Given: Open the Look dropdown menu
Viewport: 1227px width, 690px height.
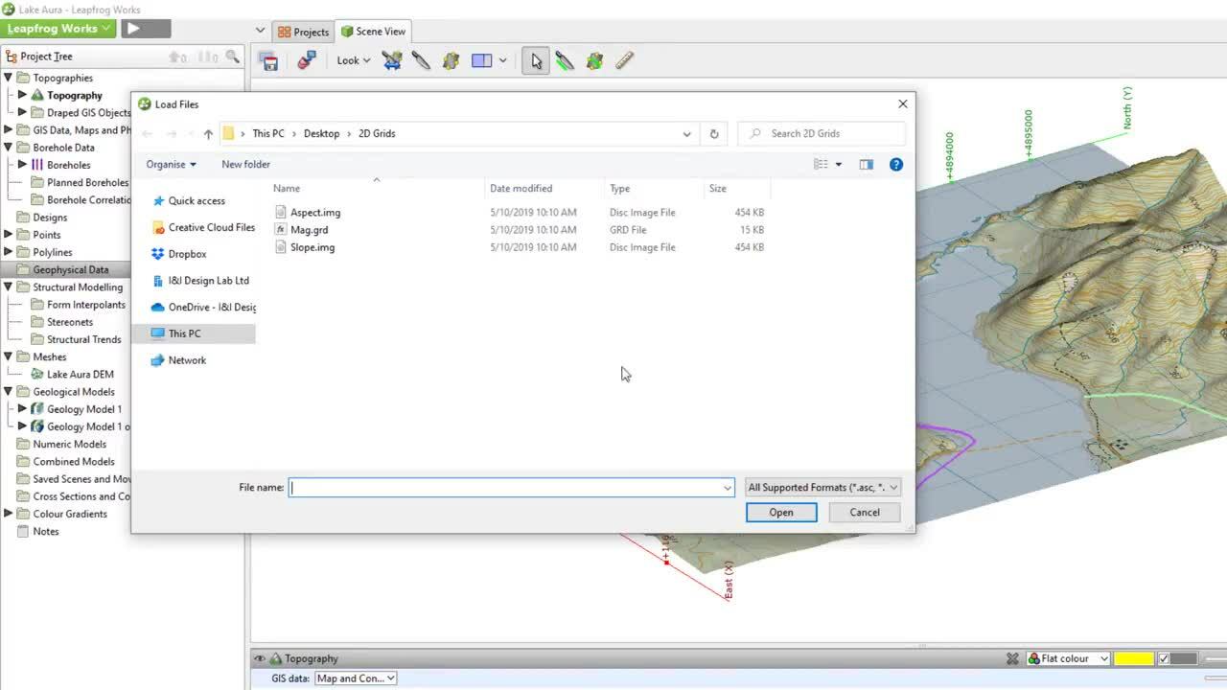Looking at the screenshot, I should (354, 60).
